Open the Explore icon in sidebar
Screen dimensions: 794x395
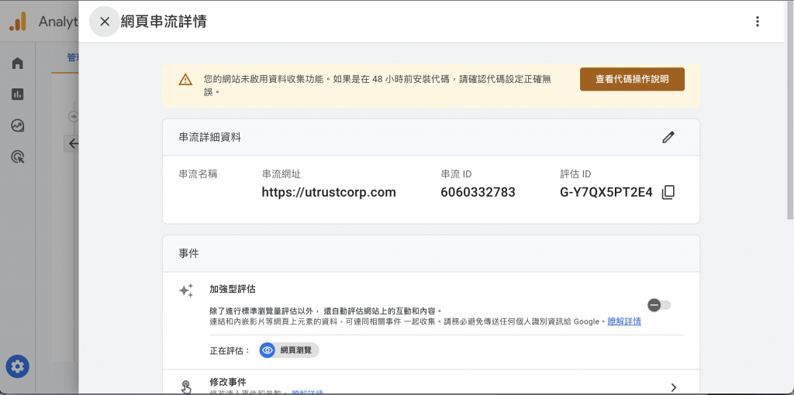[18, 126]
